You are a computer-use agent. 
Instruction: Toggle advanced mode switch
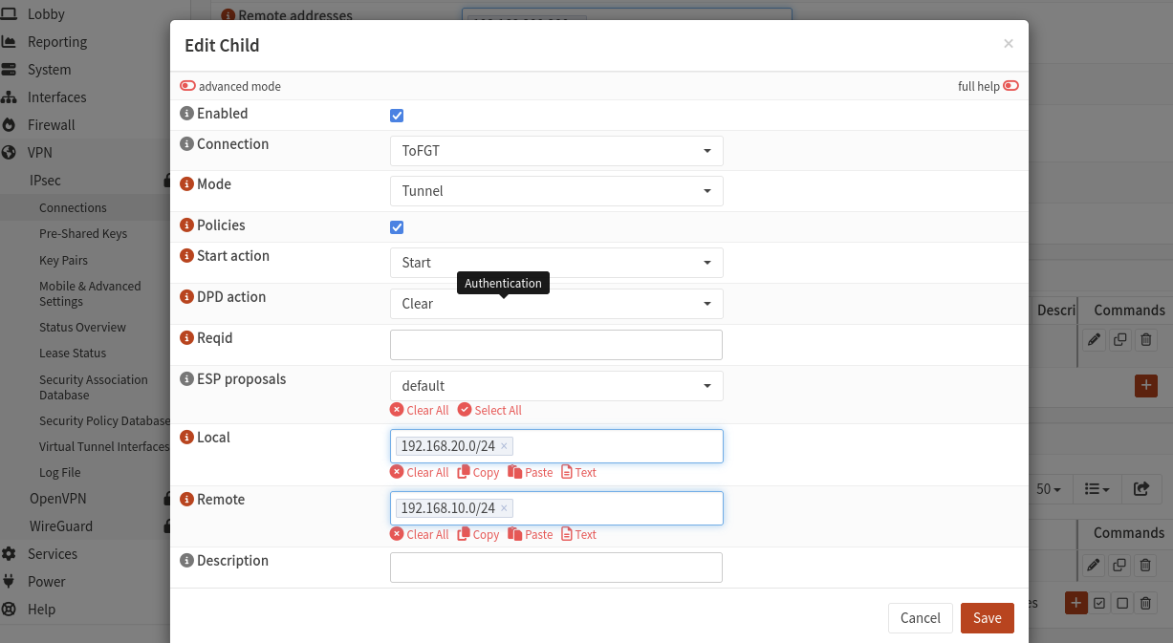[x=187, y=86]
